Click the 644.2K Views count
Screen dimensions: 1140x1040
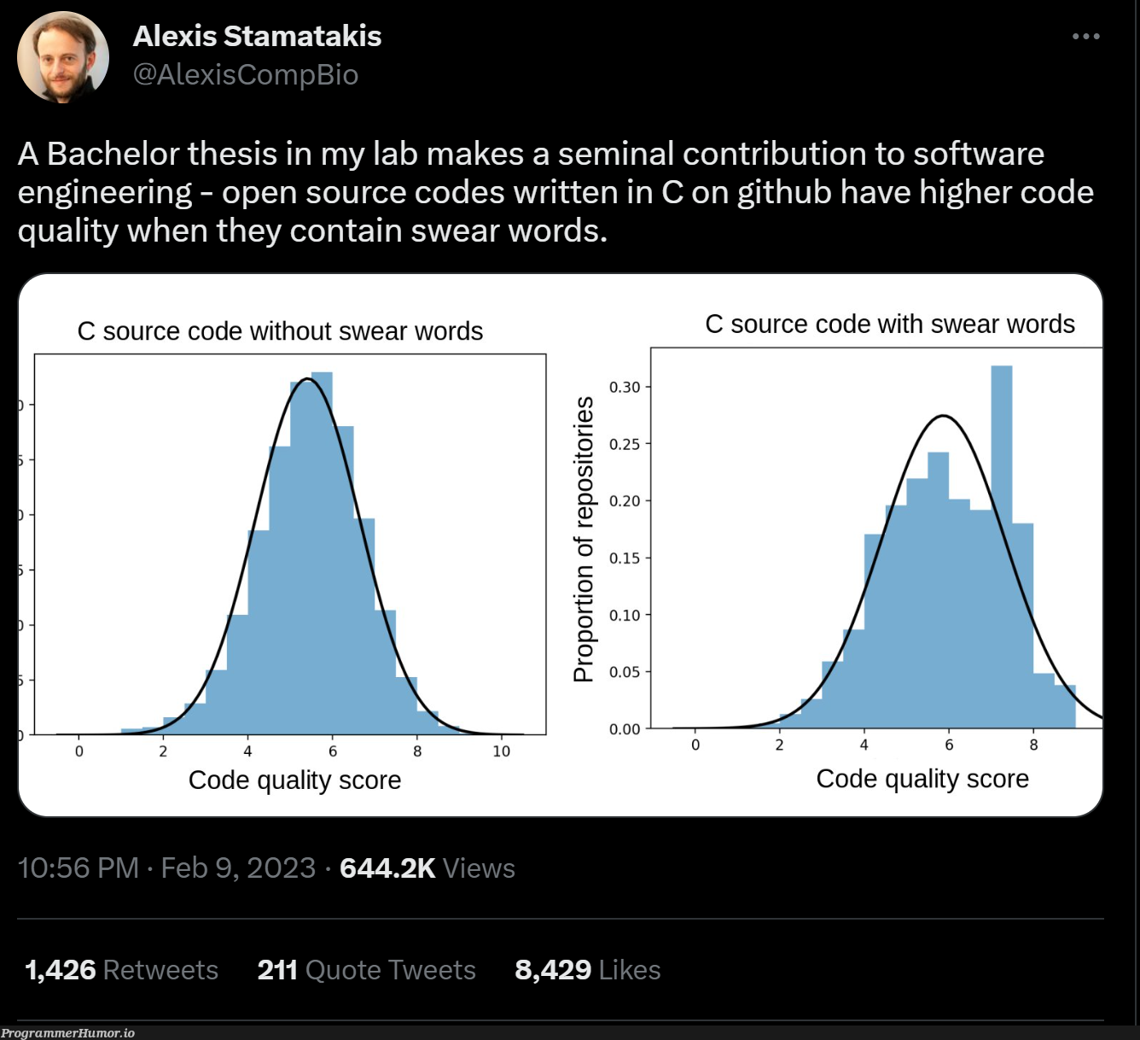click(x=427, y=868)
